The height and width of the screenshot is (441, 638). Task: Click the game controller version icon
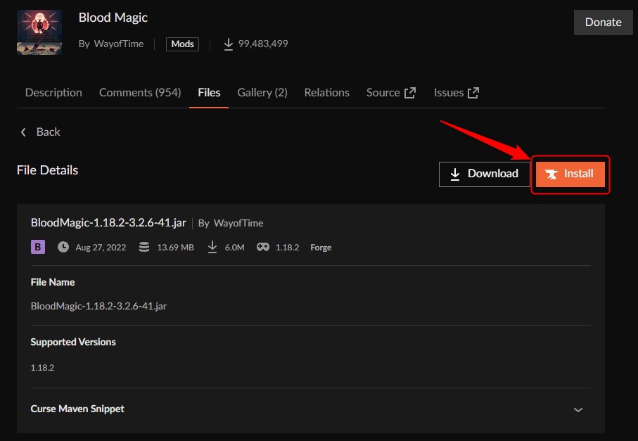click(263, 247)
